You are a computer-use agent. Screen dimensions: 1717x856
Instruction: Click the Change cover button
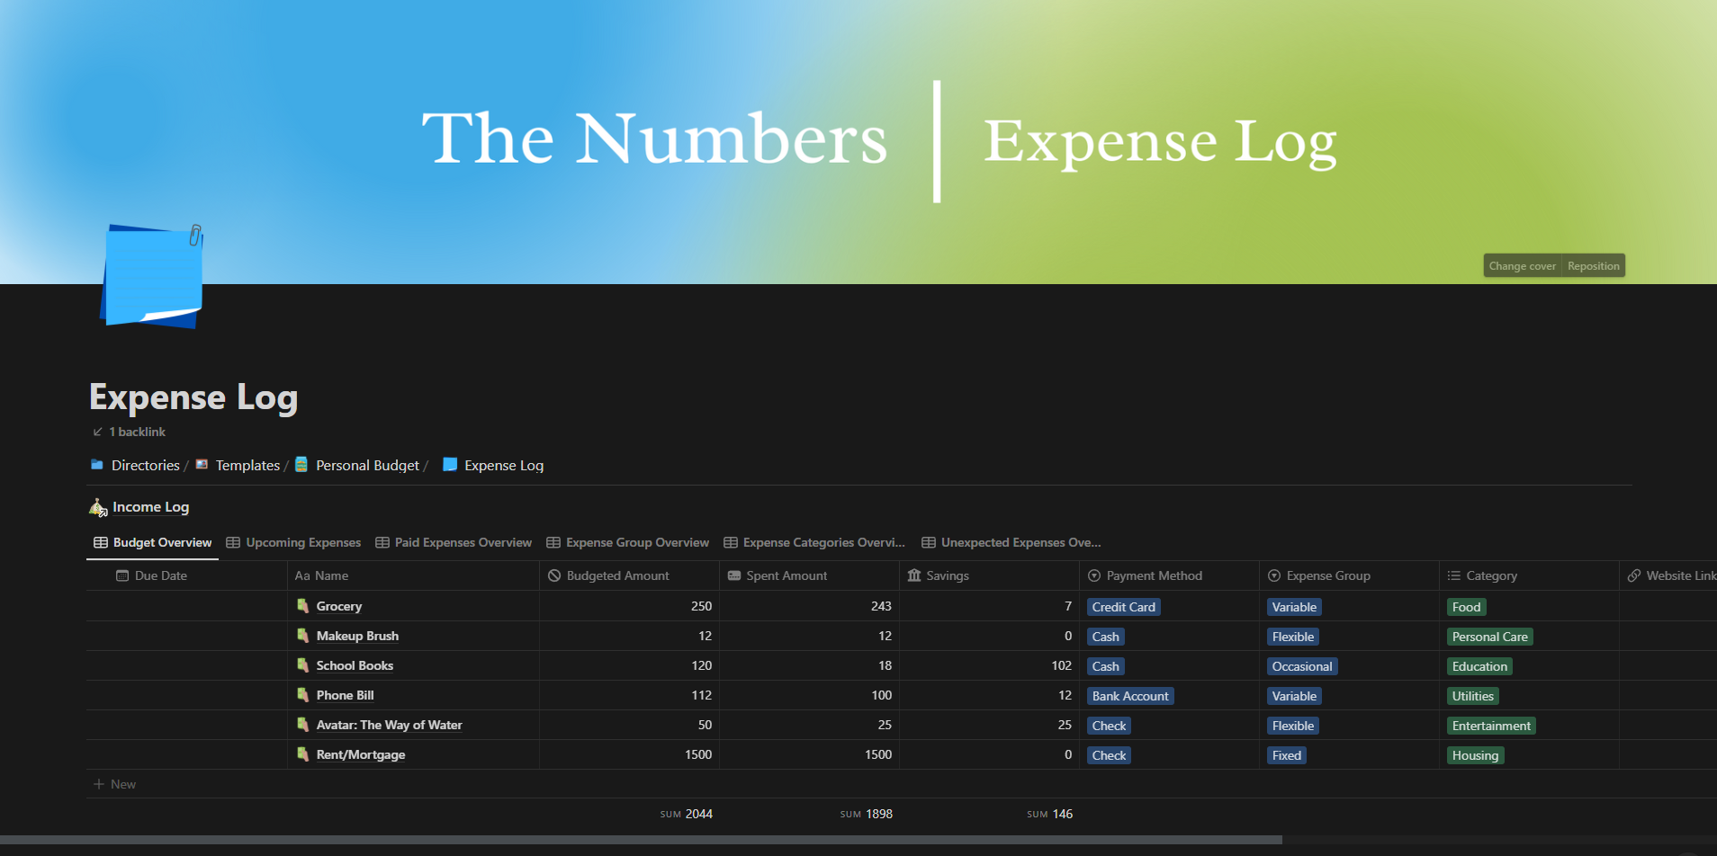[1522, 265]
